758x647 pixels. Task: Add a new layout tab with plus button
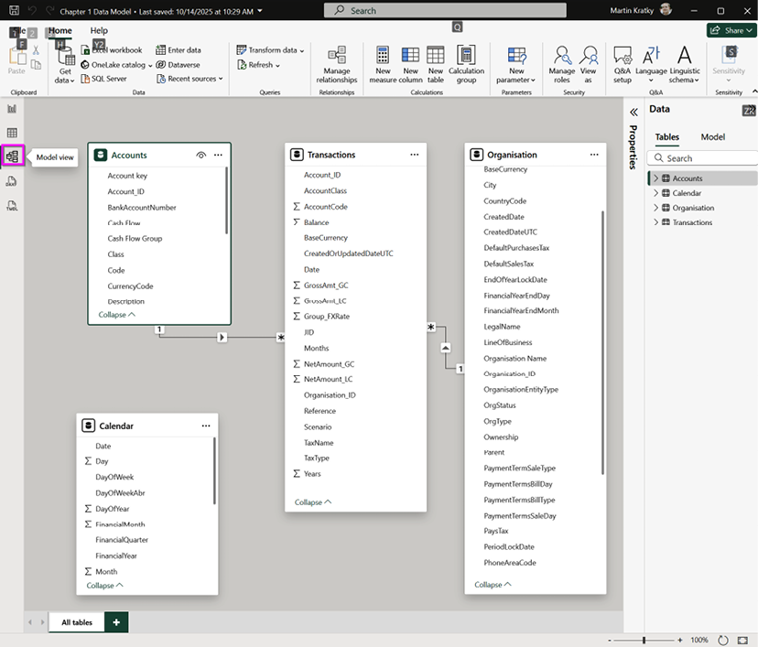tap(116, 622)
